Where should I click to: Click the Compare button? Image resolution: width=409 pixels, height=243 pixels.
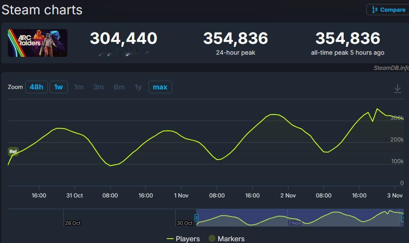(x=388, y=10)
